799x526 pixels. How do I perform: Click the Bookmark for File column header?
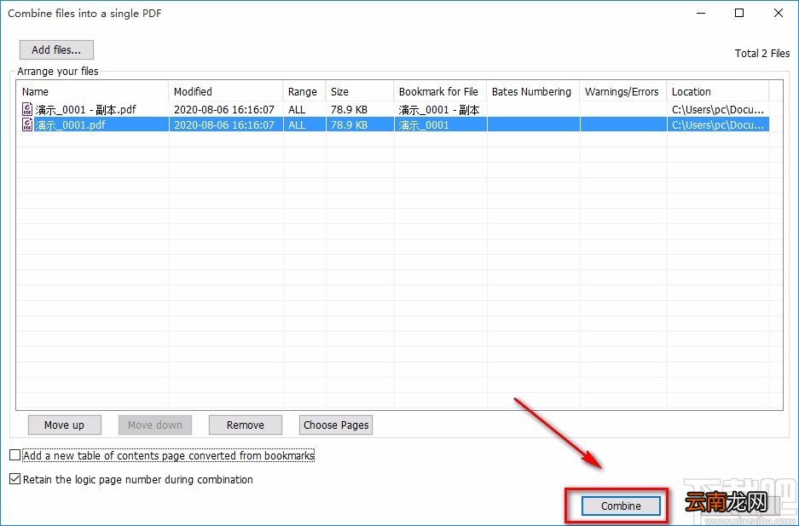[x=440, y=92]
